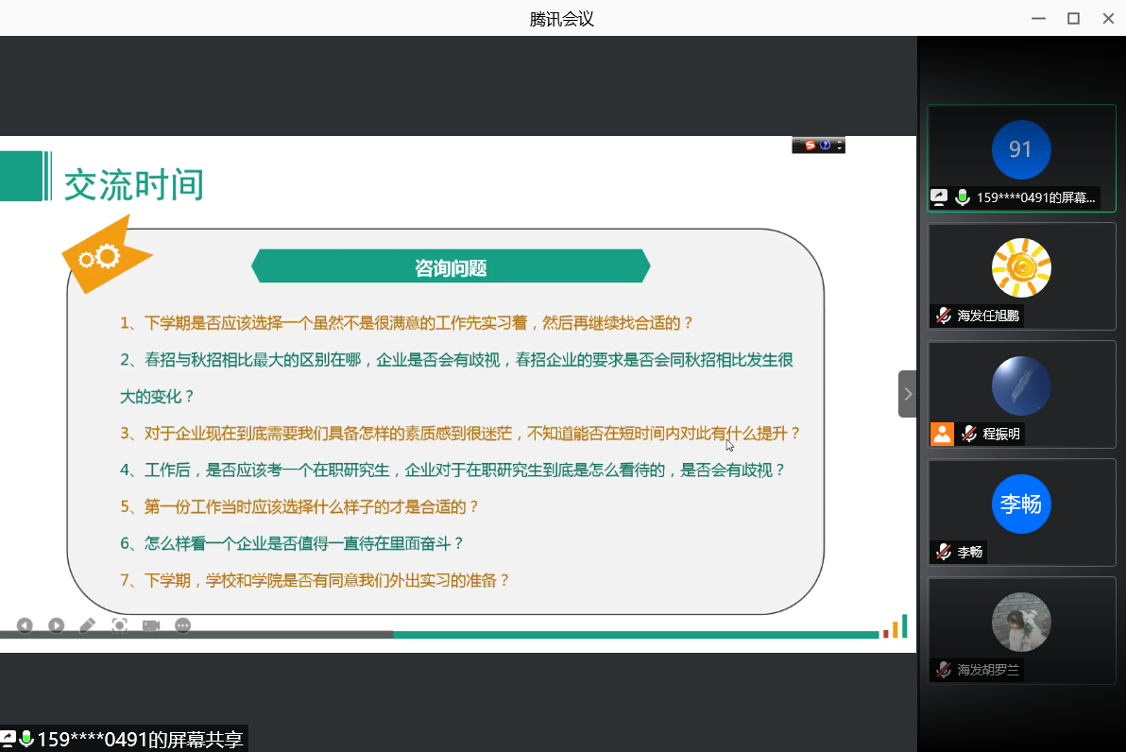Select the pen annotation tool

pos(88,625)
